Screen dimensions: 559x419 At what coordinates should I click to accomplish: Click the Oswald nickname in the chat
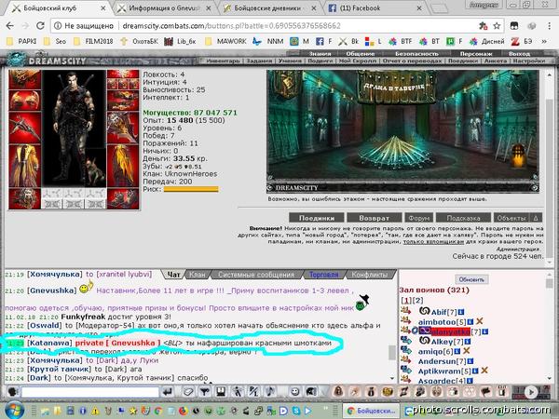pyautogui.click(x=46, y=325)
